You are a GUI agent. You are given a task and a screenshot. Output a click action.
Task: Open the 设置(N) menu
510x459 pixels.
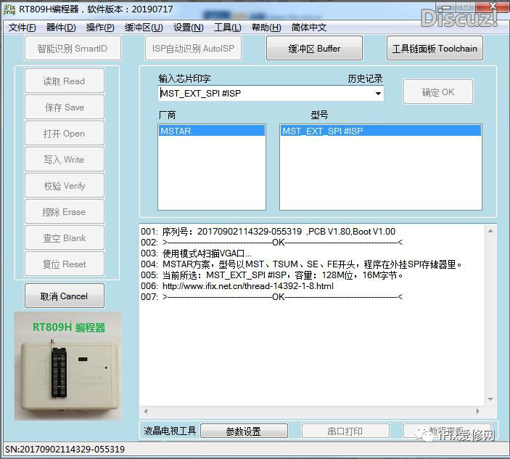[x=188, y=28]
